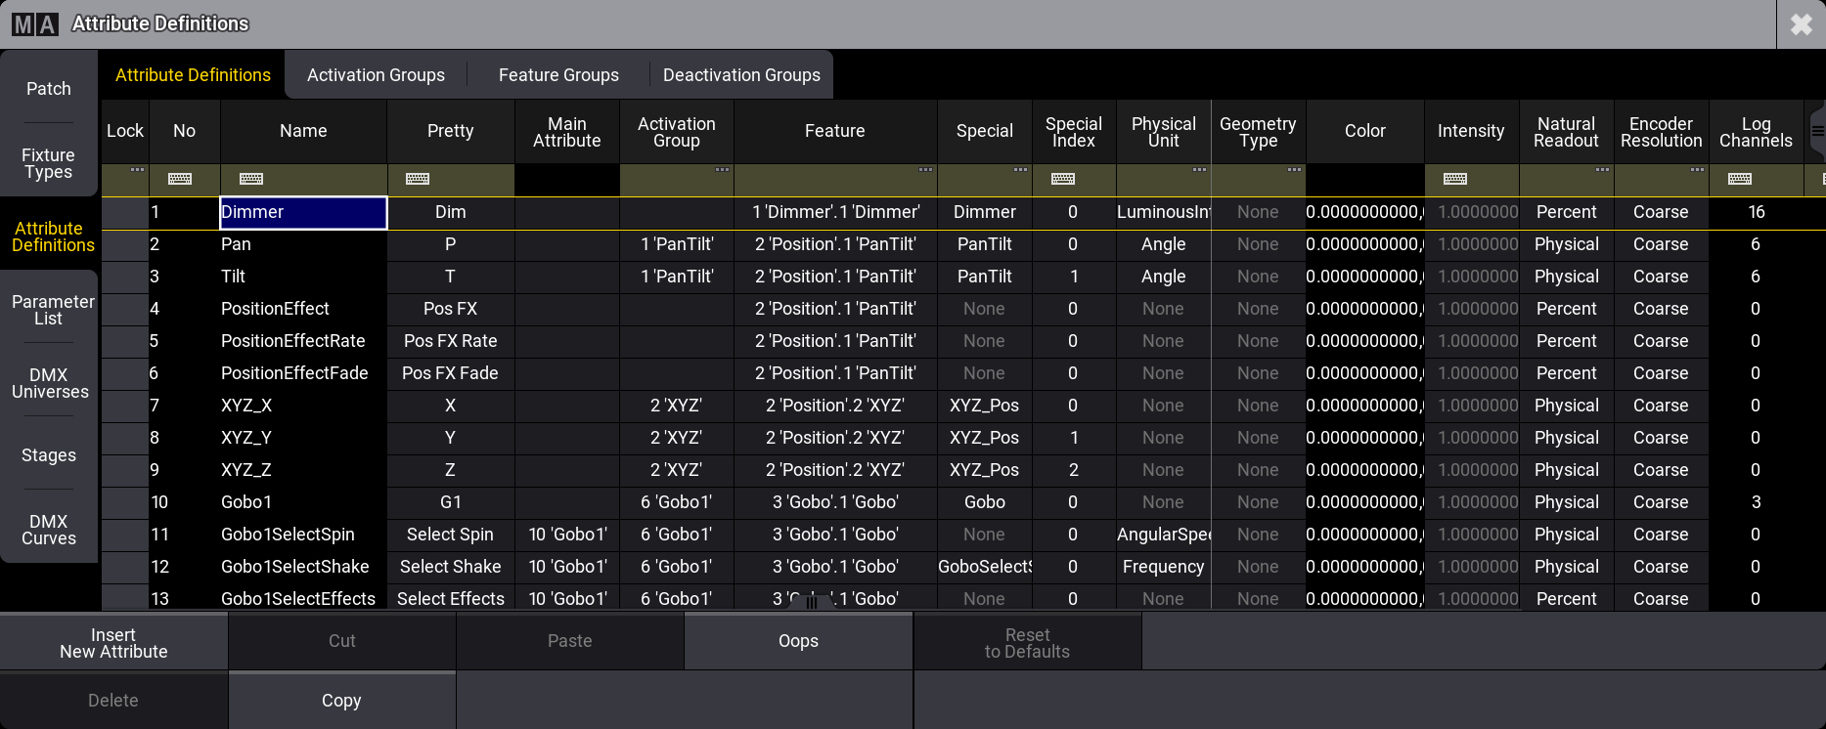Toggle the Lock cell for Dimmer row
Image resolution: width=1826 pixels, height=729 pixels.
125,212
